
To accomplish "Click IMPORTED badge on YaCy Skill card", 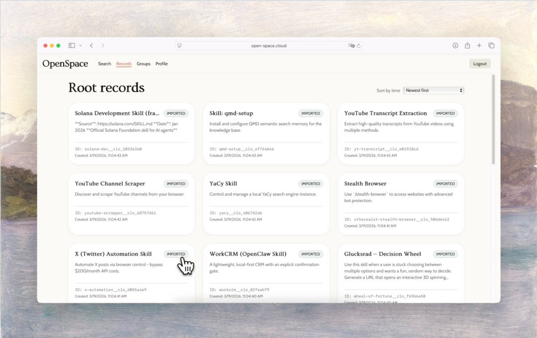I will 311,184.
